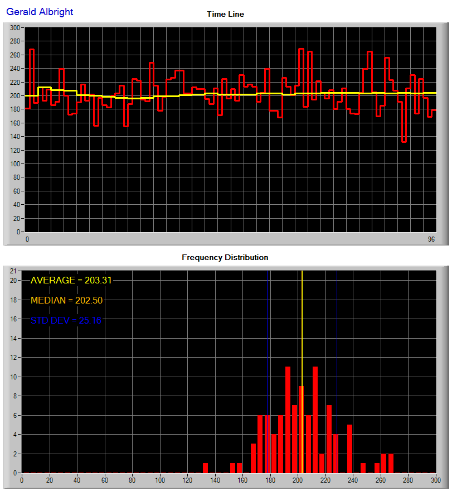
Task: Click the lowest red dip near 133 on the Time Line
Action: click(x=404, y=142)
